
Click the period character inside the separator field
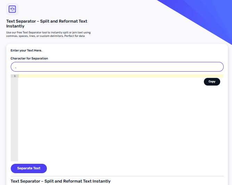click(x=16, y=68)
